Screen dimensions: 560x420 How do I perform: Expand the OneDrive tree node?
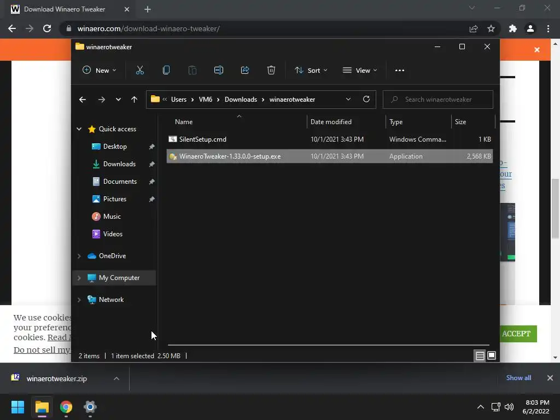tap(79, 256)
